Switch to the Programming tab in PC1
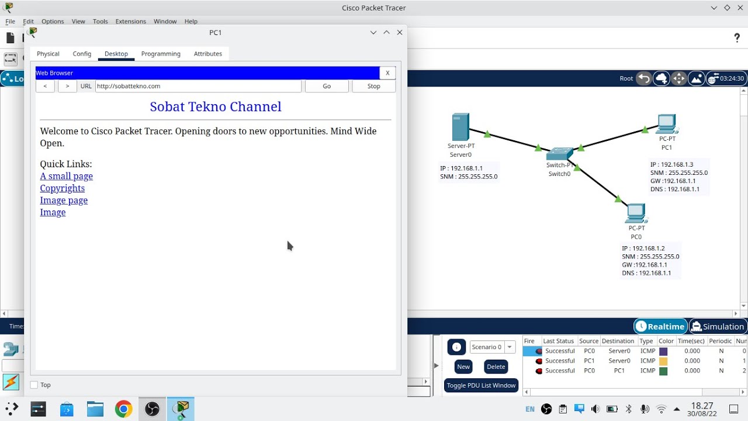748x421 pixels. coord(161,54)
